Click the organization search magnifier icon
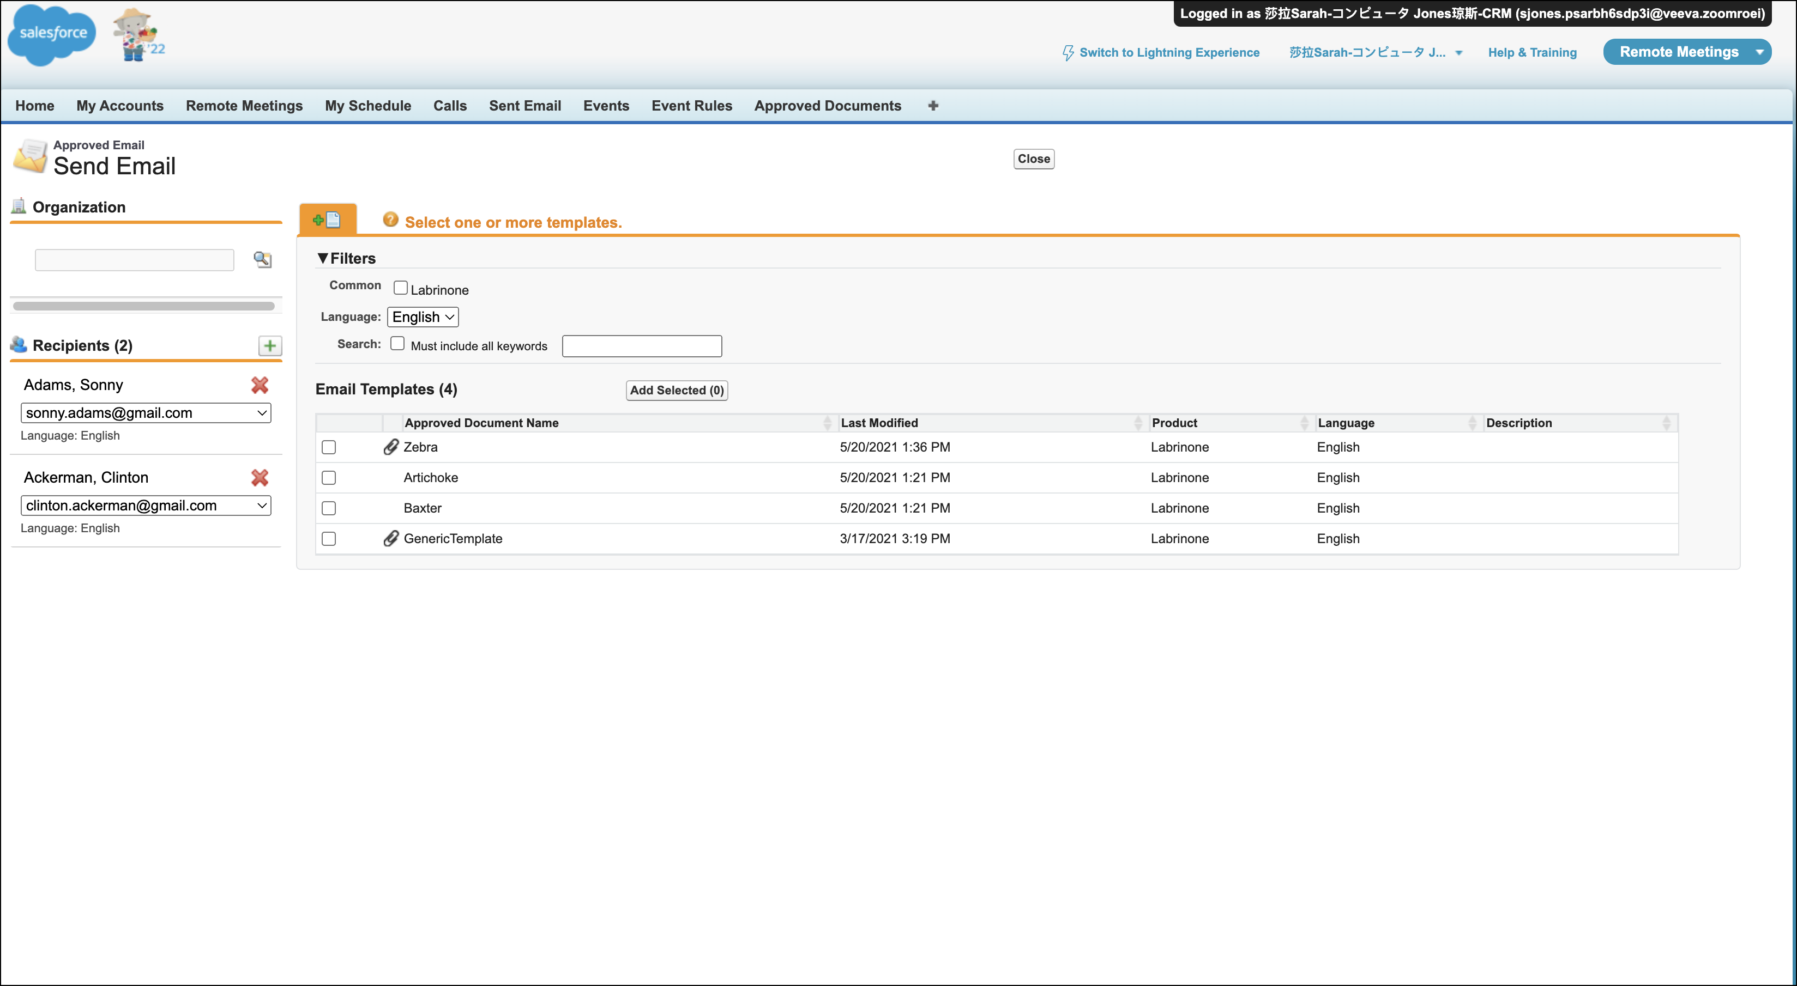Image resolution: width=1797 pixels, height=986 pixels. click(262, 260)
